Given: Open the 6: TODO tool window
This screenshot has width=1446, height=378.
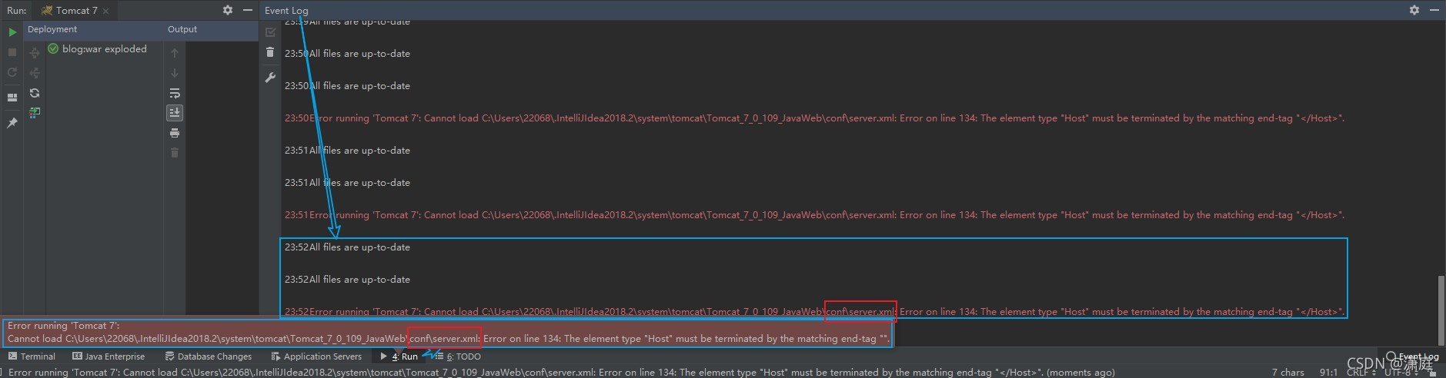Looking at the screenshot, I should pyautogui.click(x=458, y=356).
